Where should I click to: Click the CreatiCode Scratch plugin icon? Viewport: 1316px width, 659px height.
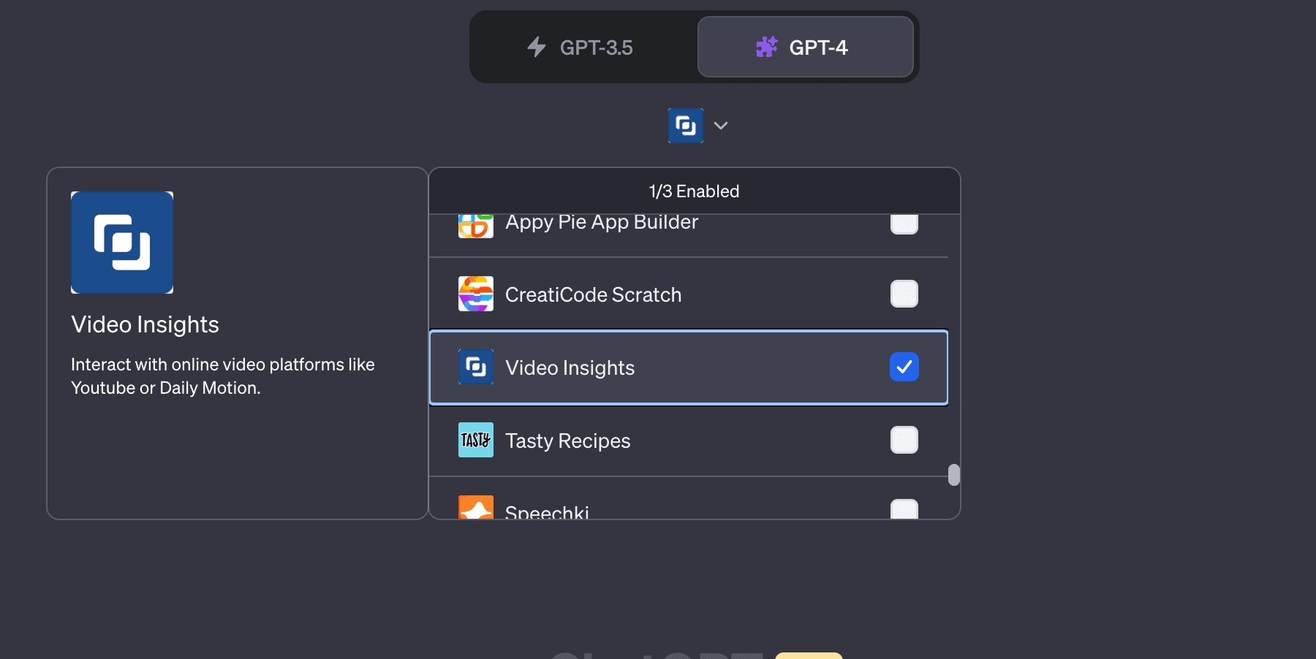click(476, 294)
